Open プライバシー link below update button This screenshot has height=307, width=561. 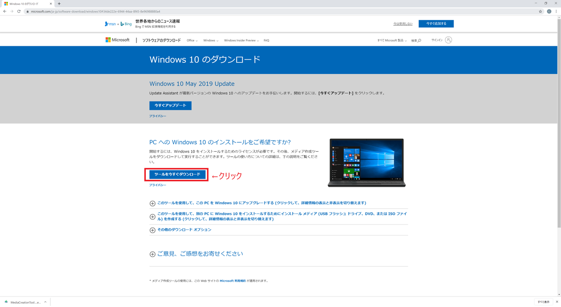(158, 116)
